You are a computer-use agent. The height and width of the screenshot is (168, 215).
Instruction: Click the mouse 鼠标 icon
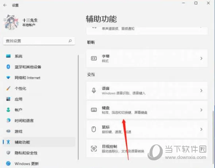(94, 129)
